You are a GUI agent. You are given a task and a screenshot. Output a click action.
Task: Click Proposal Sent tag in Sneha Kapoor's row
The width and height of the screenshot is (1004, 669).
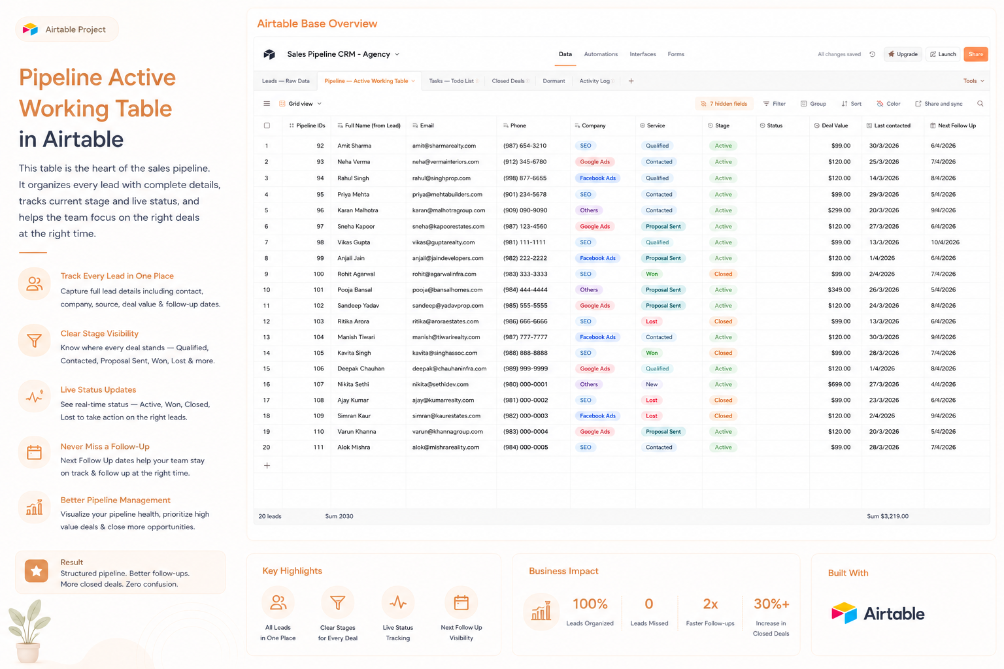(x=663, y=227)
